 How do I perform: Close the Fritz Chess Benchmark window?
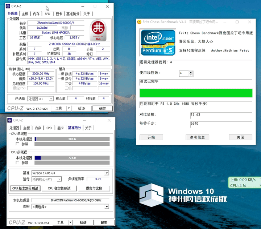coord(252,22)
